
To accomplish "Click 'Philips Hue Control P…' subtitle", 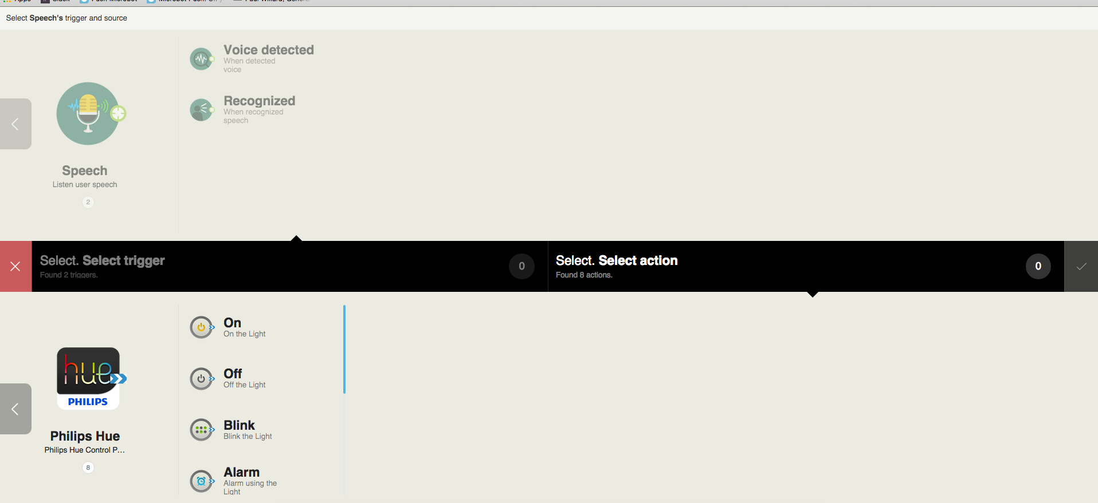I will tap(85, 450).
